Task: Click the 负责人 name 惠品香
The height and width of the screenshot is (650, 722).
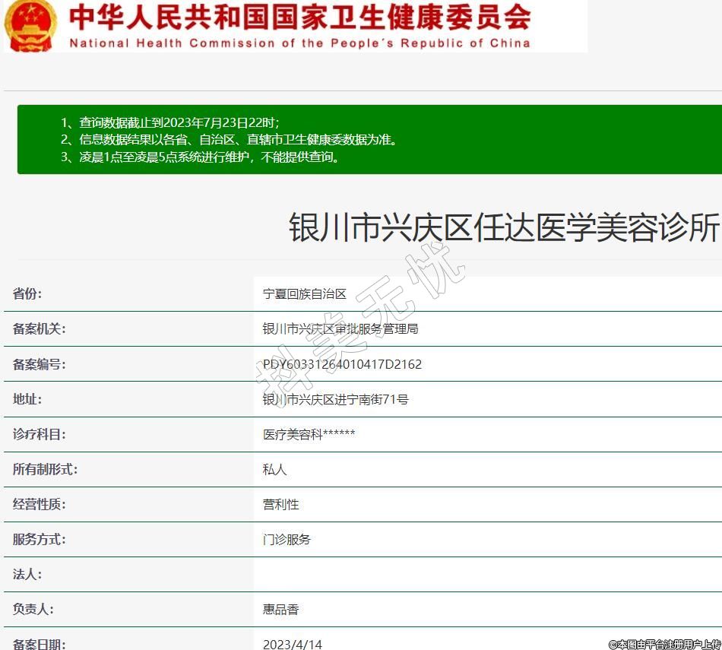Action: pos(281,610)
